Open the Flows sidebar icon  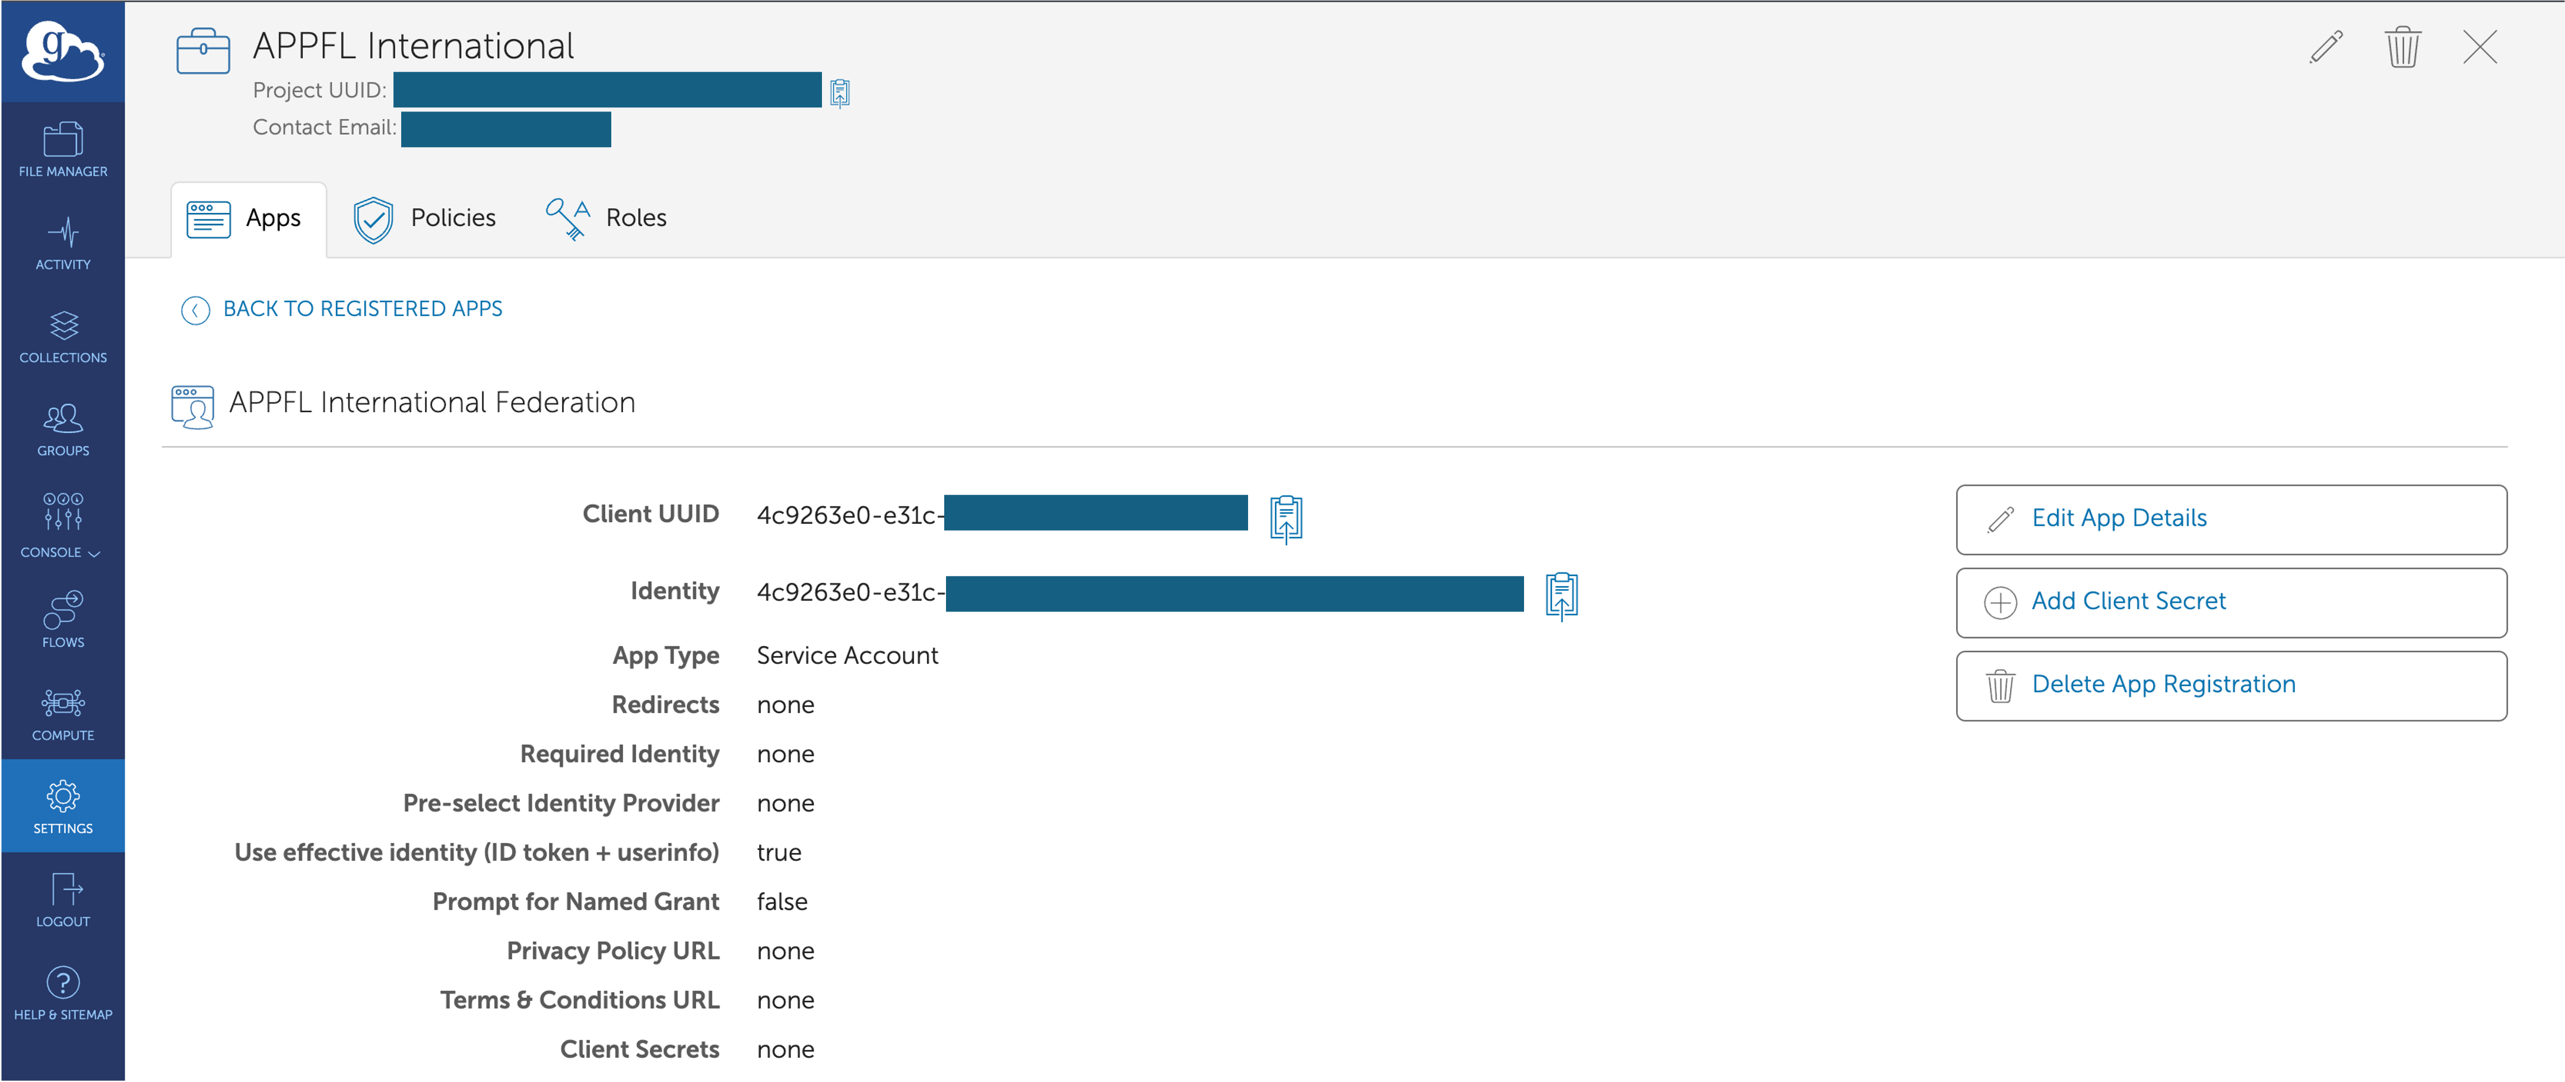[x=63, y=619]
